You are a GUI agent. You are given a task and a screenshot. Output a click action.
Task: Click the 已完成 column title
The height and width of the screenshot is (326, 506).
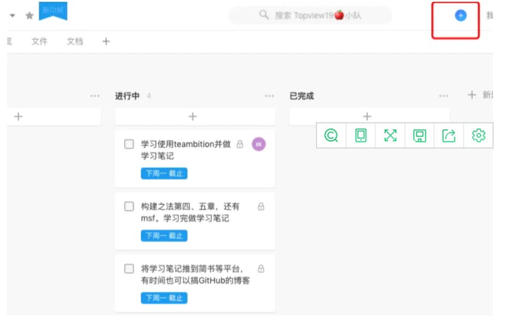tap(302, 96)
